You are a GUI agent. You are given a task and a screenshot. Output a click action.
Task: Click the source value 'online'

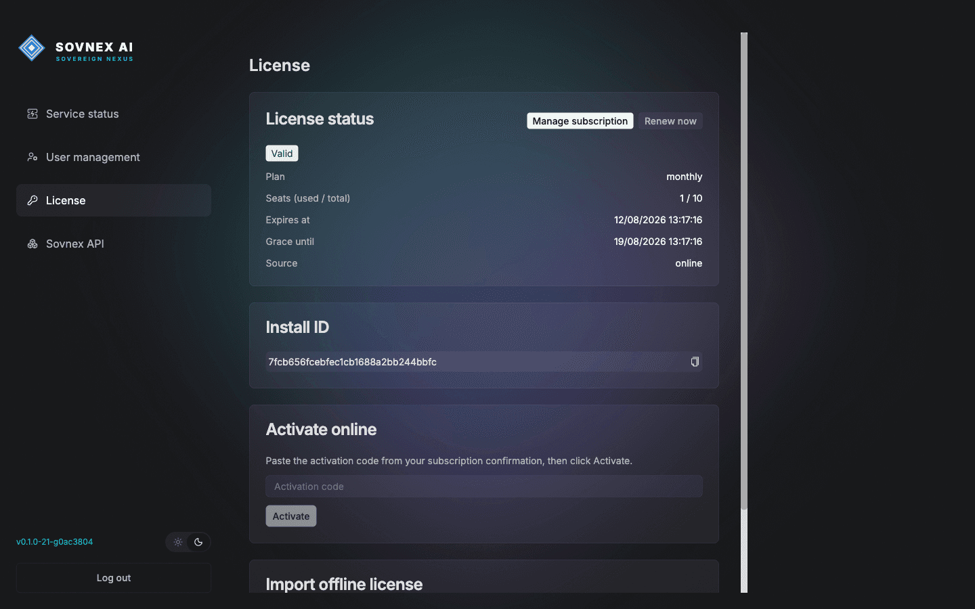tap(689, 263)
